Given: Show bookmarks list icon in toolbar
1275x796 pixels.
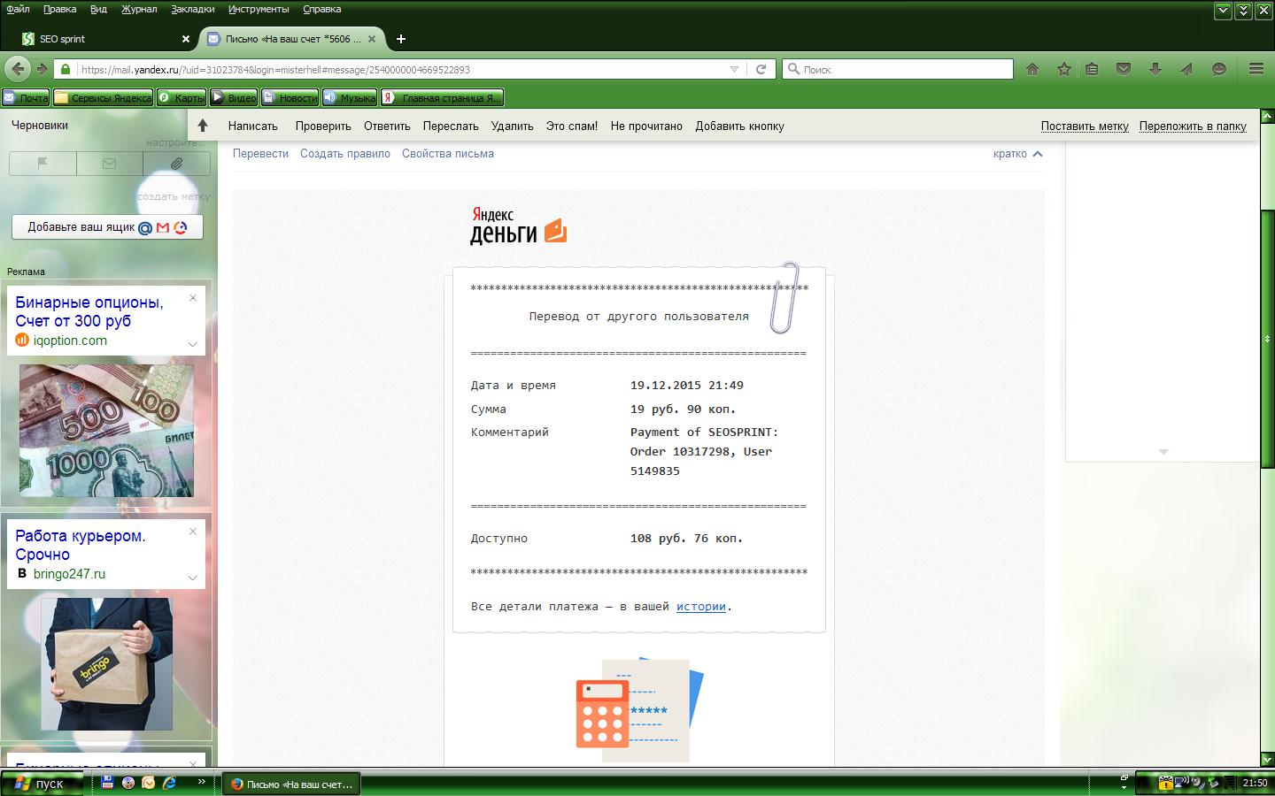Looking at the screenshot, I should pyautogui.click(x=1092, y=69).
